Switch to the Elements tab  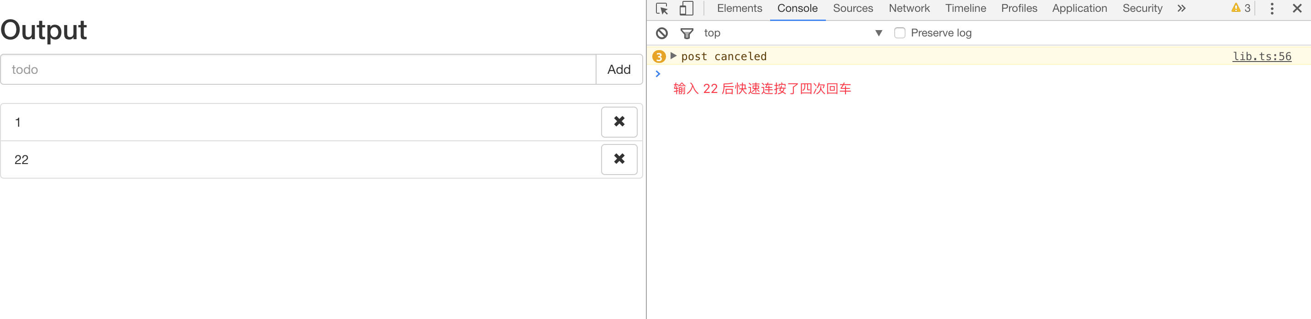click(739, 9)
